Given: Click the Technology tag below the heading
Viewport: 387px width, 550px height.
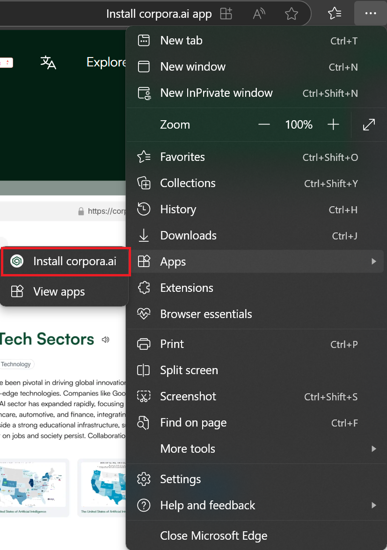Looking at the screenshot, I should click(x=16, y=364).
